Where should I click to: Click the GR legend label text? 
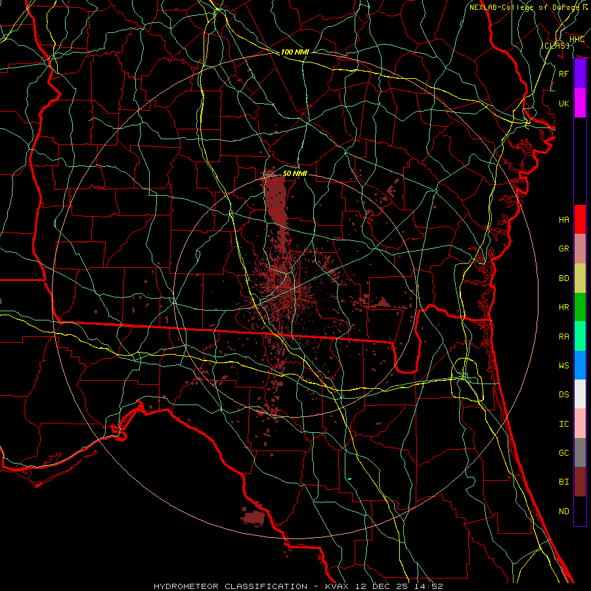[564, 249]
